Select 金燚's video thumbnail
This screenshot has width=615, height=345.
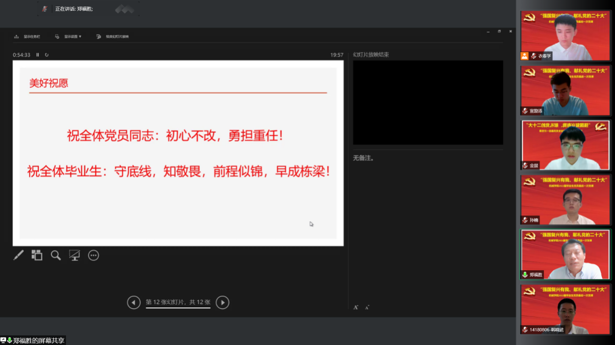[565, 145]
